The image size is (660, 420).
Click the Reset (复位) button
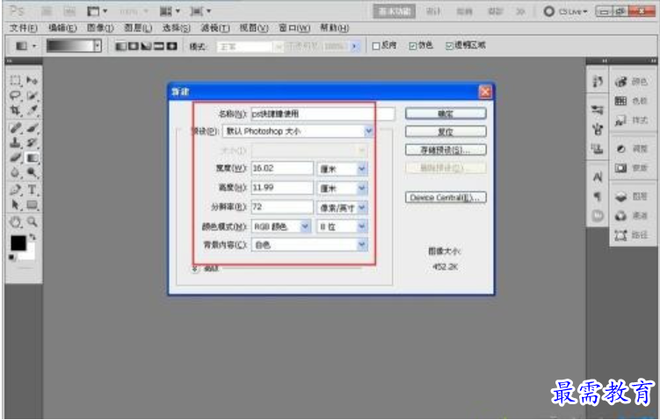pyautogui.click(x=446, y=132)
